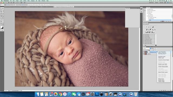Image resolution: width=173 pixels, height=97 pixels.
Task: Add a Curves adjustment from the Adjustments panel
Action: 151,27
